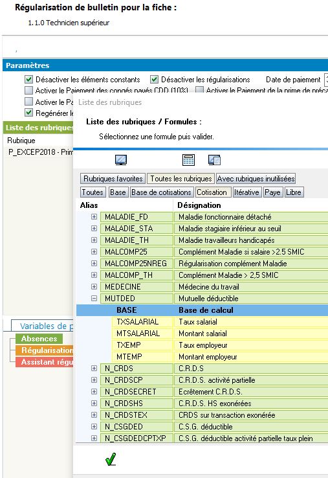Collapse the MUTDED row
This screenshot has width=328, height=478.
pyautogui.click(x=94, y=299)
